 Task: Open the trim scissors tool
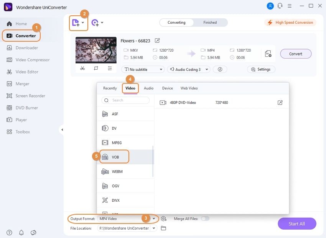82,68
